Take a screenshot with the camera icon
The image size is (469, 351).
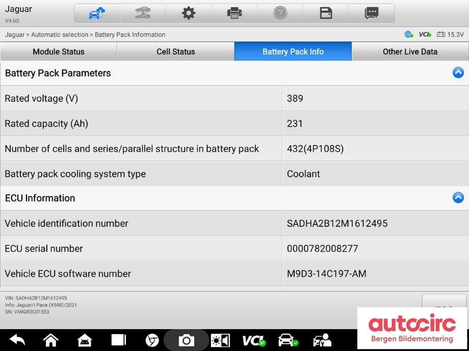[186, 340]
